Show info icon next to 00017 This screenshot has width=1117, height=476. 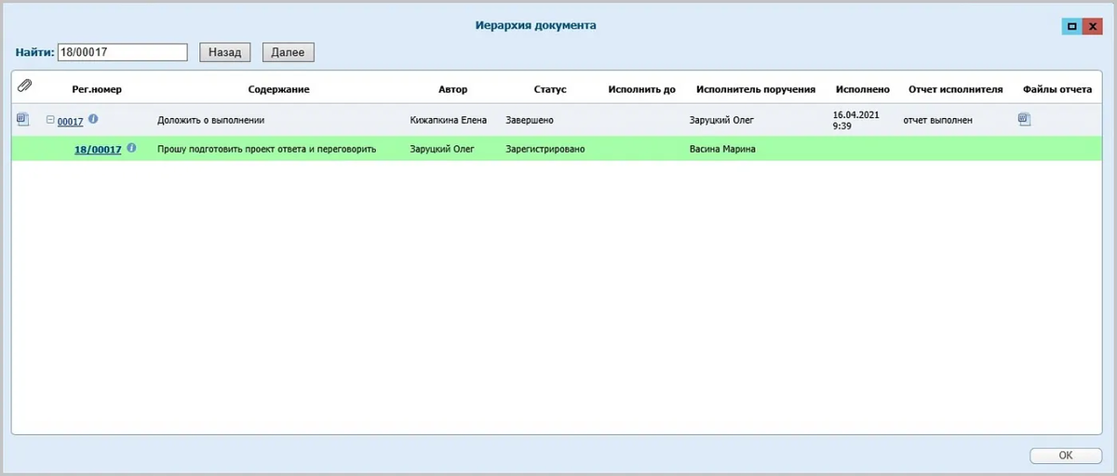point(93,119)
